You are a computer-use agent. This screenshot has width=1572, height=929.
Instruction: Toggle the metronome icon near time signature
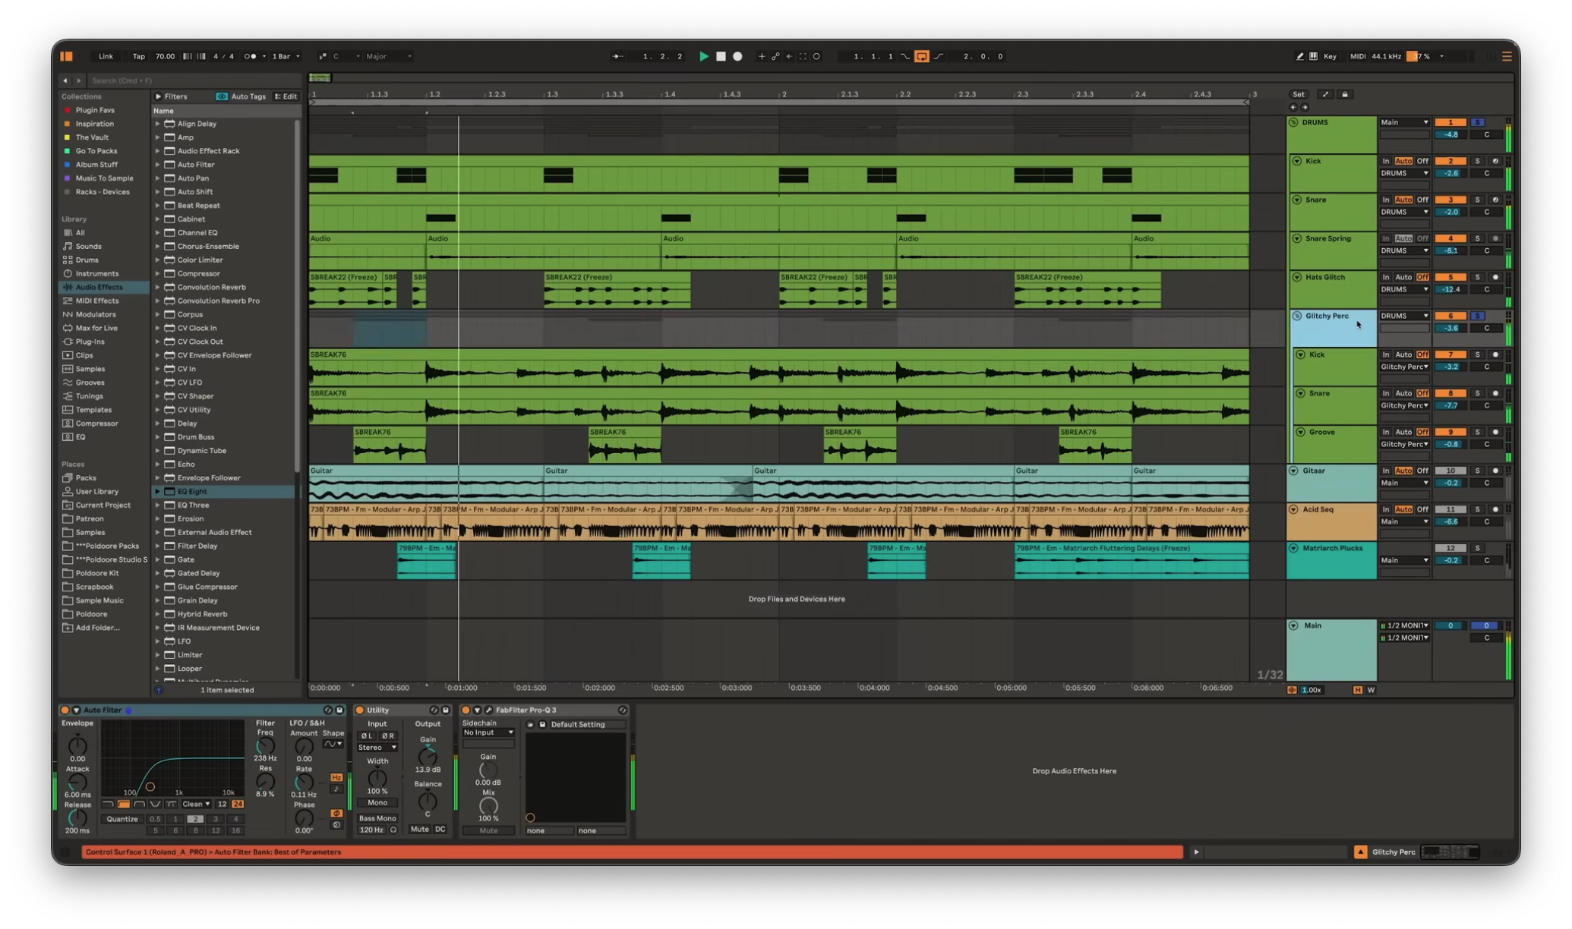(250, 56)
